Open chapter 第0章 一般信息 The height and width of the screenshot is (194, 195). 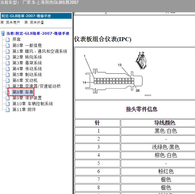coord(27,45)
